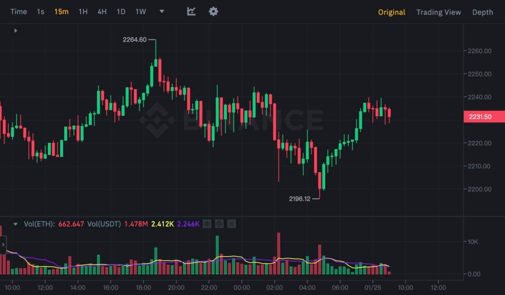
Task: Select the Time line chart option
Action: (19, 11)
